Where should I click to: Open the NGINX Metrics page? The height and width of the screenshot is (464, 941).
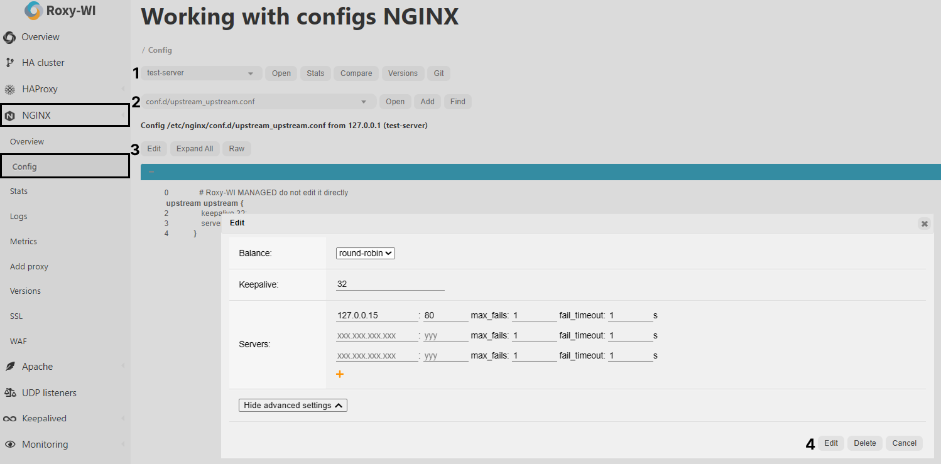point(24,242)
